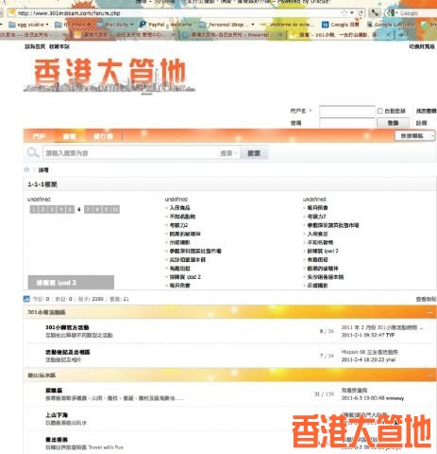437x454 pixels.
Task: Select slideshow page 1 button
Action: tap(33, 209)
